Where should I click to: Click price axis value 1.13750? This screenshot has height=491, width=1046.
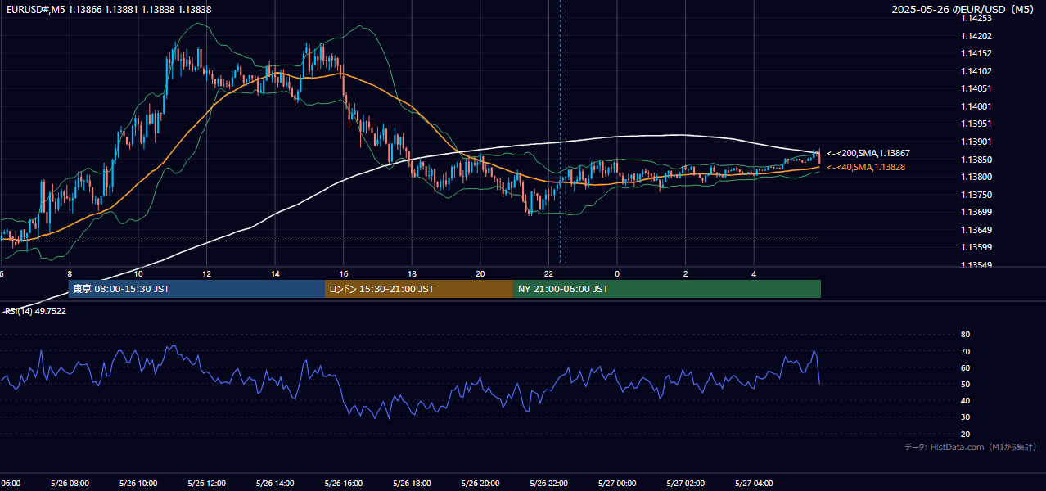[x=976, y=195]
